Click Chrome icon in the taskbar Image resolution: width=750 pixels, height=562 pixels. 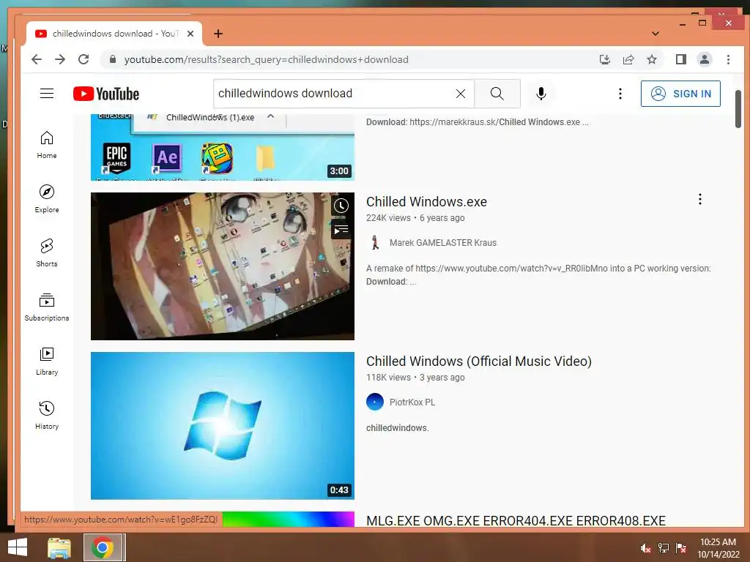(103, 547)
